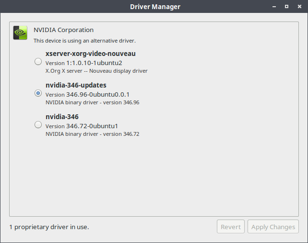Viewport: 308px width, 243px height.
Task: Click the nvidia-346-updates driver name
Action: click(76, 85)
